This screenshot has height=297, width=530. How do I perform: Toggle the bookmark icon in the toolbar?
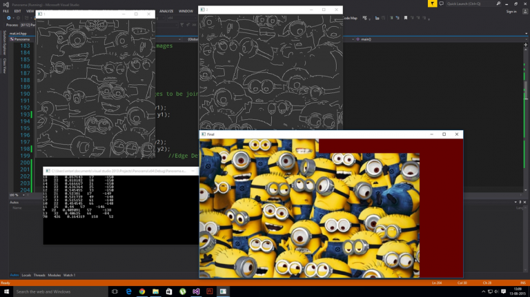(406, 18)
